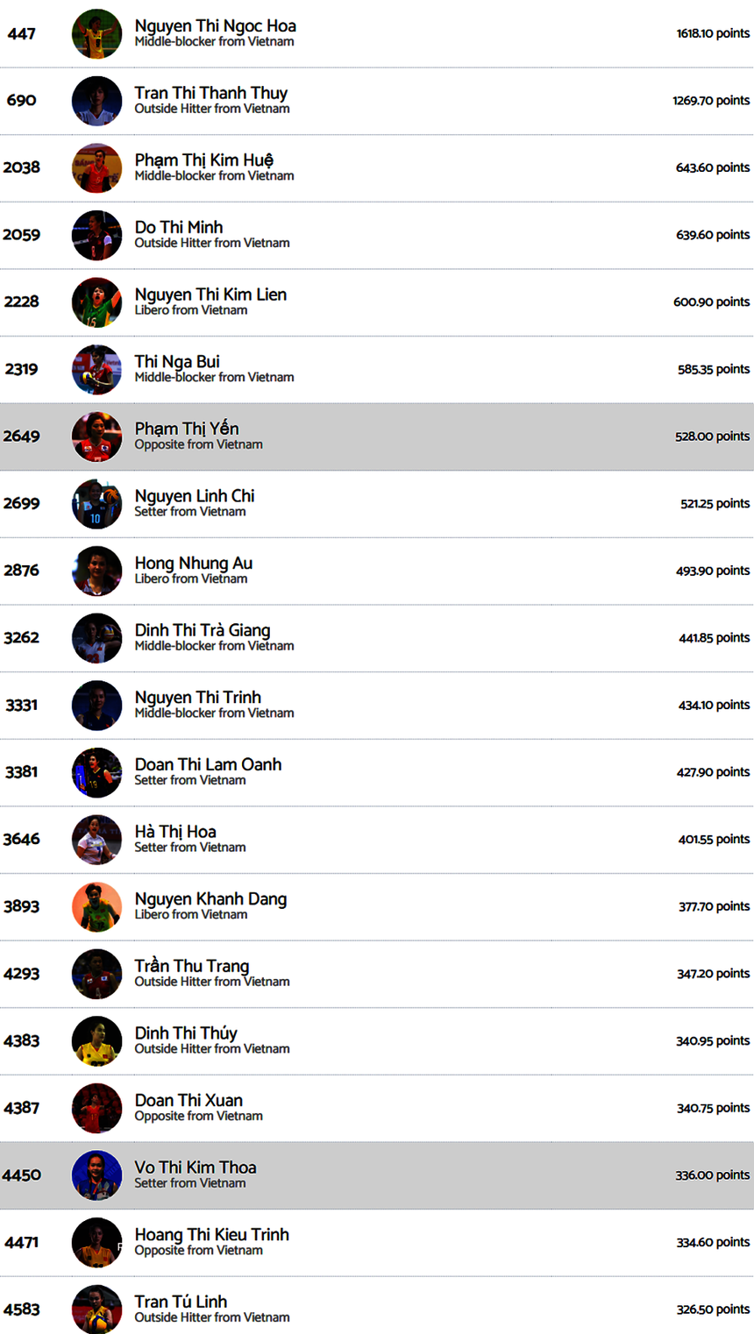
Task: Click Nguyen Thi Ngoc Hoa's profile photo
Action: coord(96,34)
